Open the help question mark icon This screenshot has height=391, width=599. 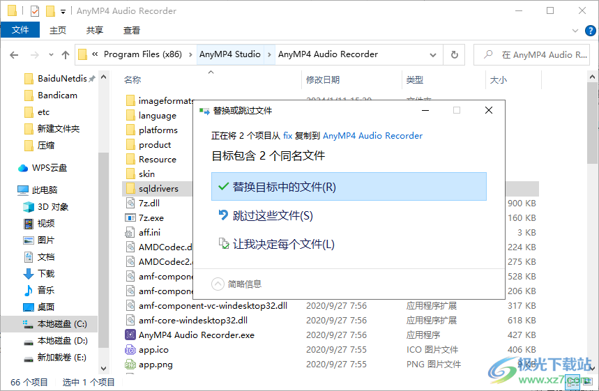coord(590,31)
